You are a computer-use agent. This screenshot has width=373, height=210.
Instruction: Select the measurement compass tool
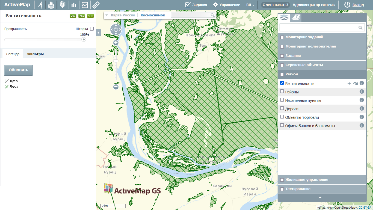(40, 5)
